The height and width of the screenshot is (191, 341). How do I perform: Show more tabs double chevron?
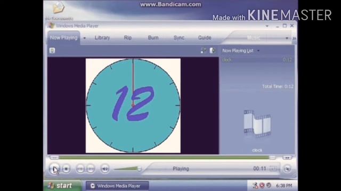[294, 38]
